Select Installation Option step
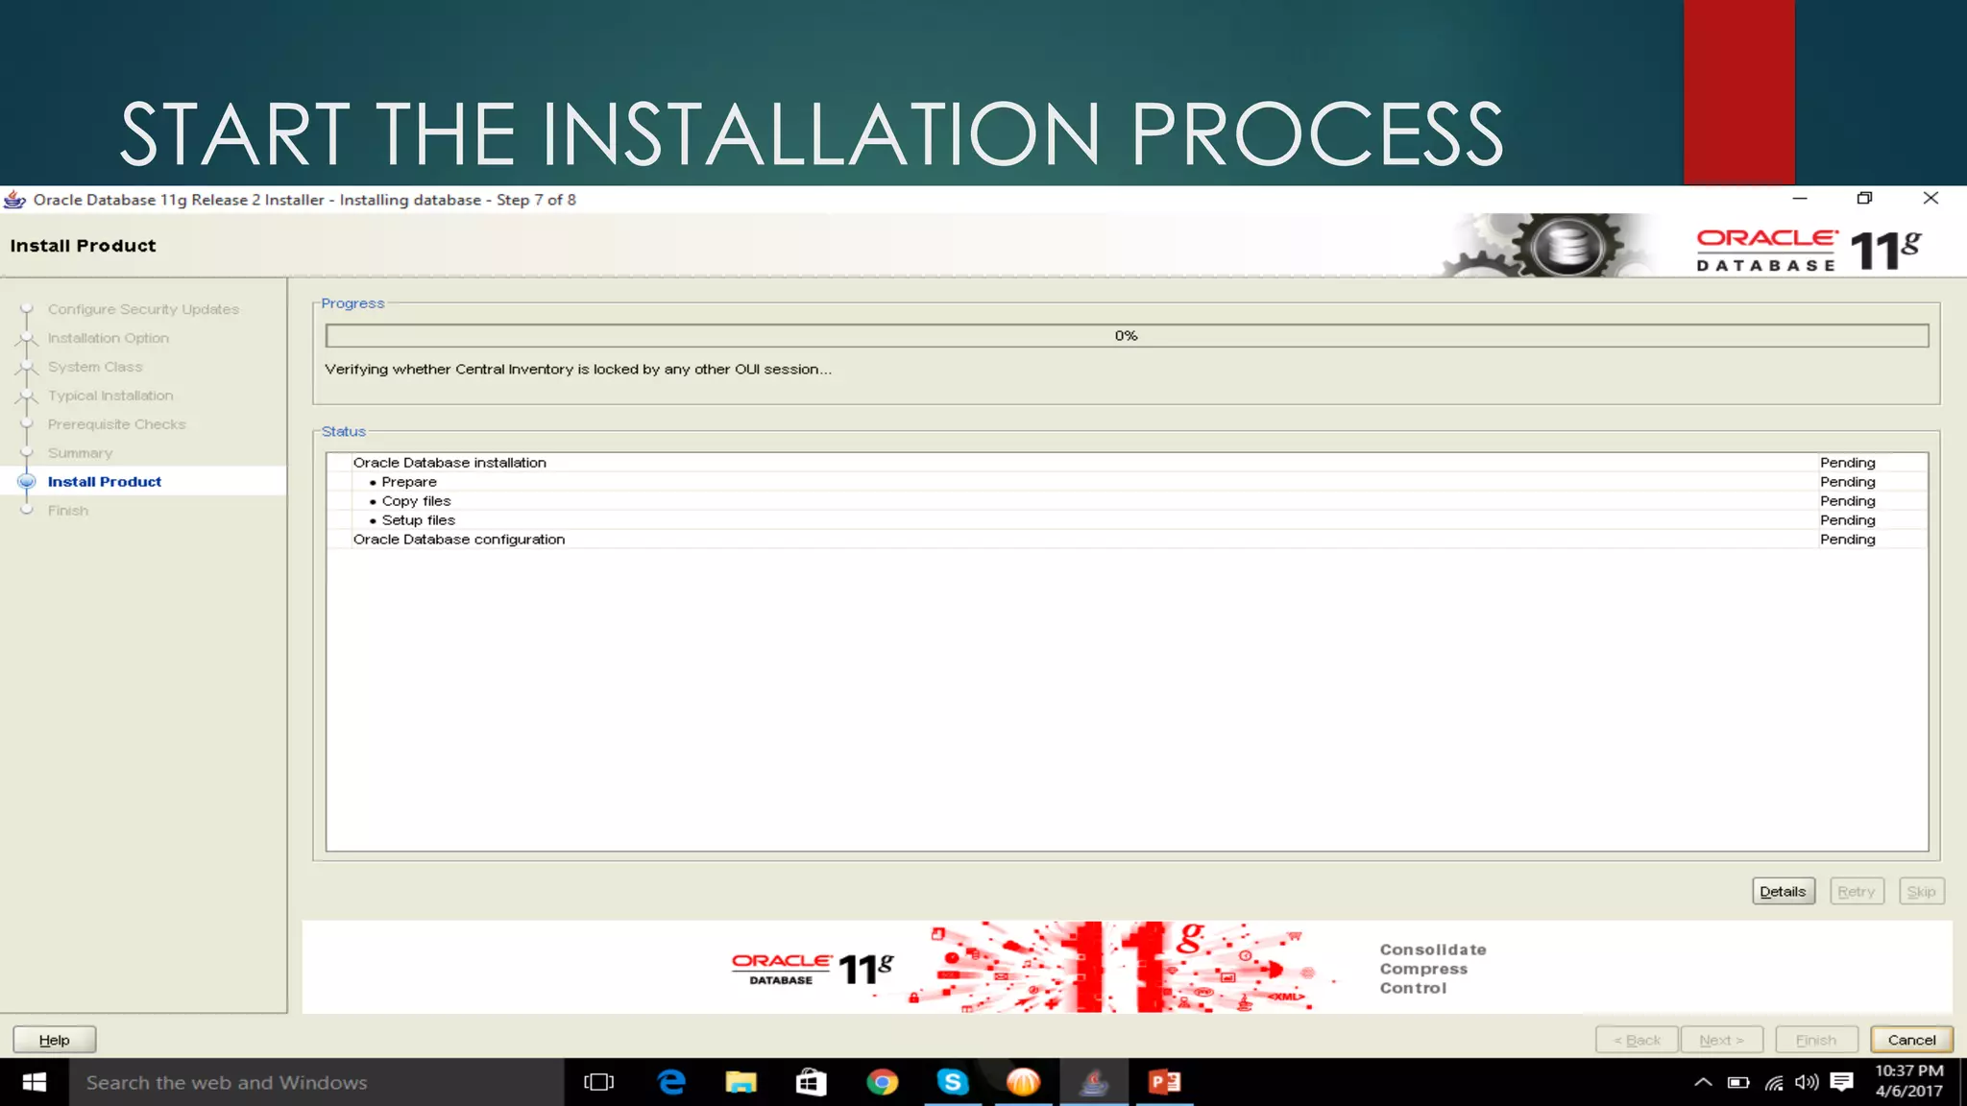 [109, 338]
